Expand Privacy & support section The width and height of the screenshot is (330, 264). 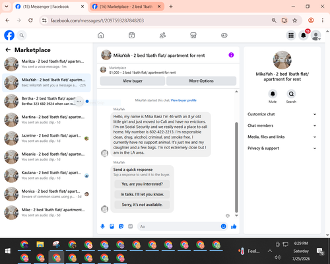pos(282,148)
